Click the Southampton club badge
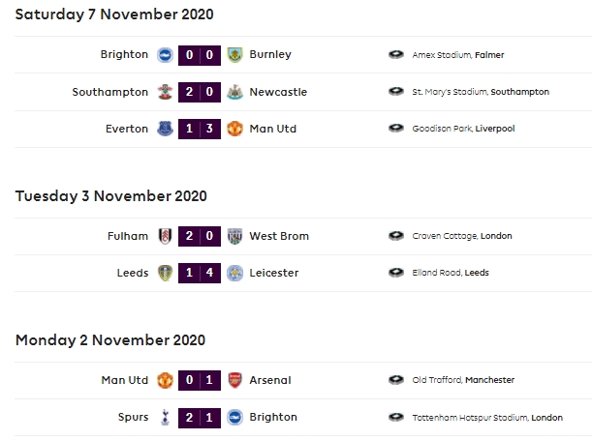Image resolution: width=592 pixels, height=440 pixels. pyautogui.click(x=167, y=92)
